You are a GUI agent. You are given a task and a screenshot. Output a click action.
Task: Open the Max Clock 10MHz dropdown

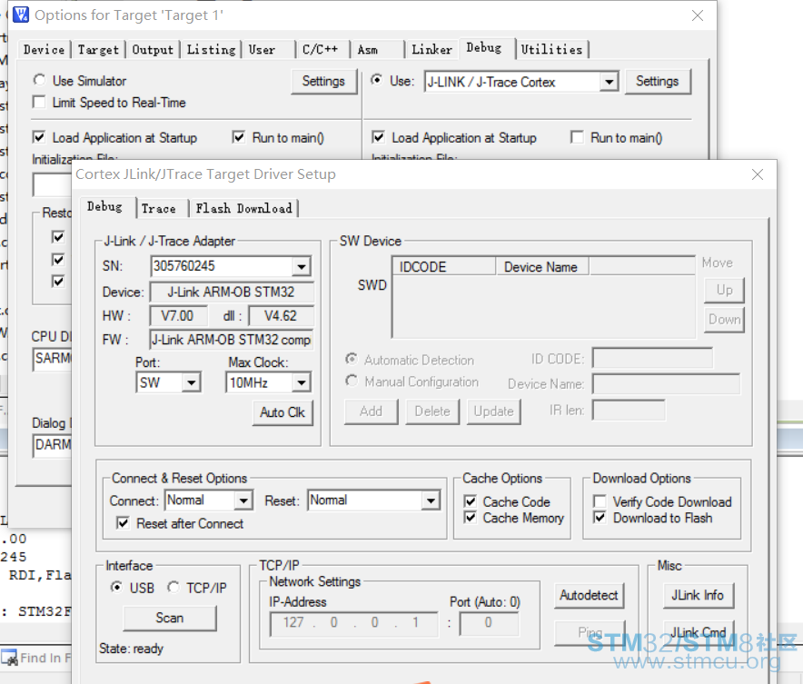pyautogui.click(x=302, y=382)
